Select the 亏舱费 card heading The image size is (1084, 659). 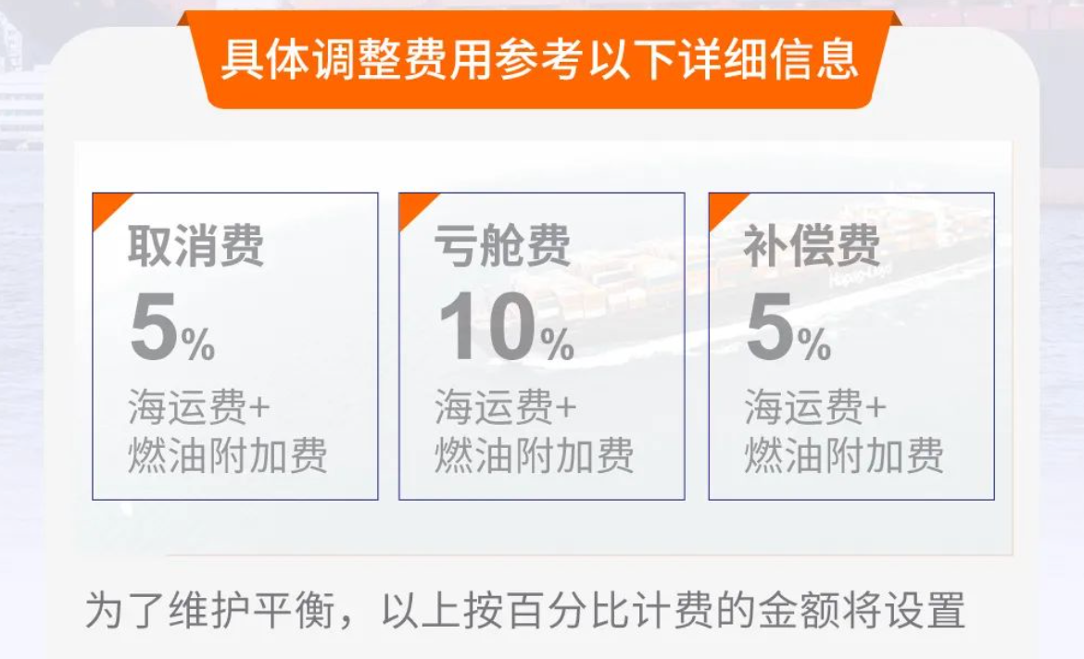[502, 246]
